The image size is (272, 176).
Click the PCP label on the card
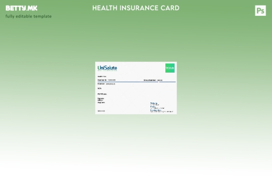point(100,88)
